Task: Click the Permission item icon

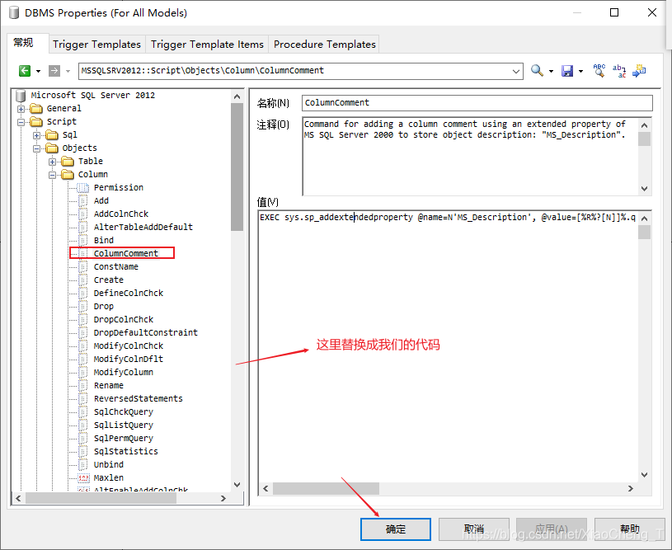Action: (x=83, y=188)
